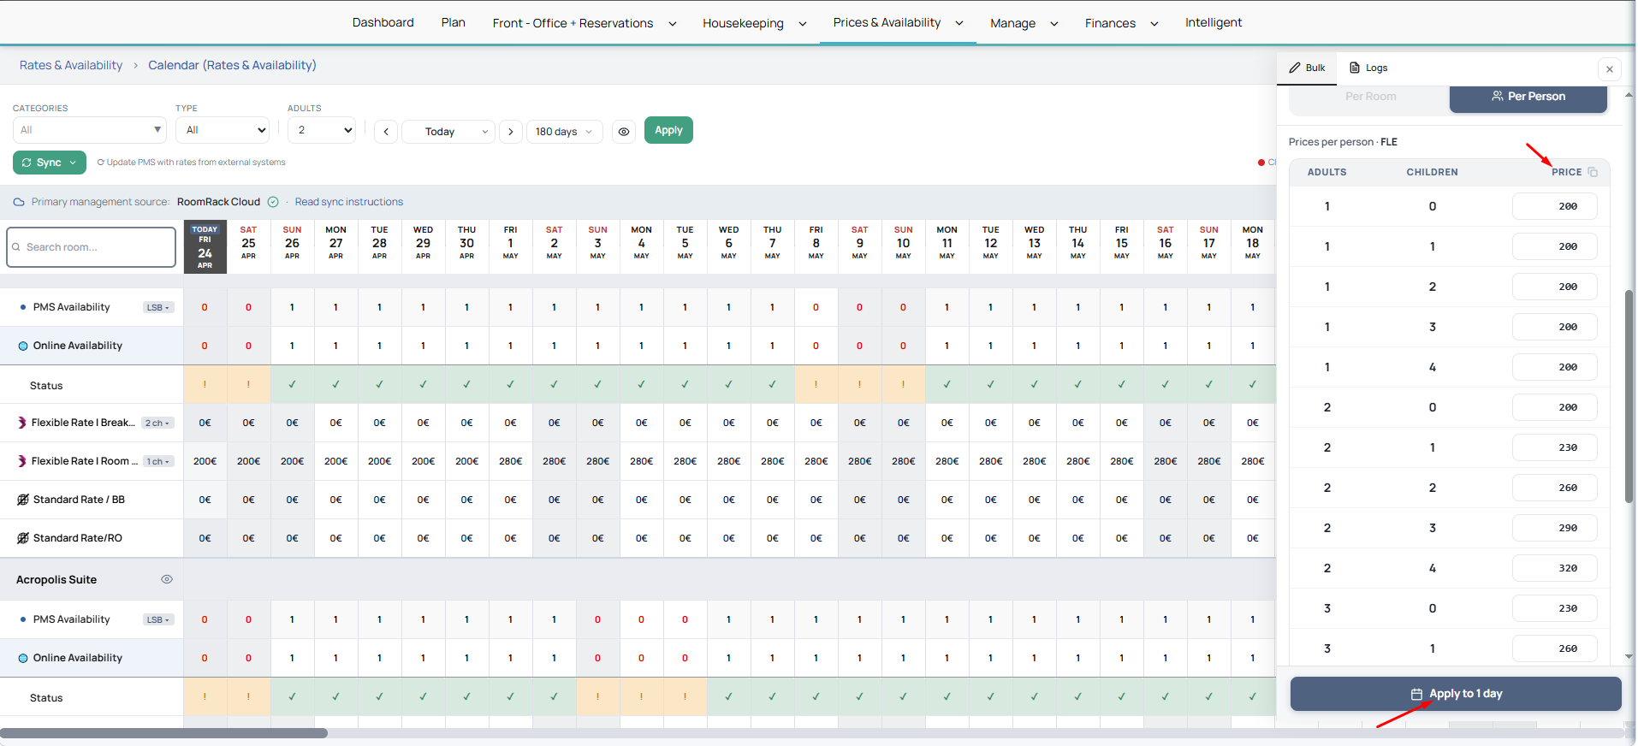This screenshot has height=746, width=1638.
Task: Click the eye icon next to Acropolis Suite
Action: (x=167, y=579)
